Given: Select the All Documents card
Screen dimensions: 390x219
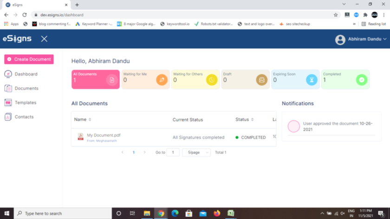Looking at the screenshot, I should 96,79.
